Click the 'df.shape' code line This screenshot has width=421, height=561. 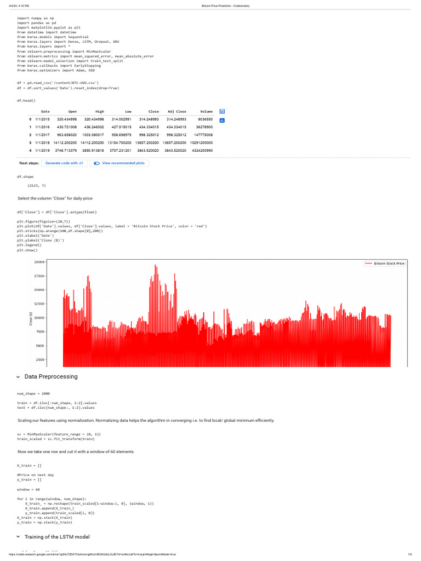coord(25,177)
